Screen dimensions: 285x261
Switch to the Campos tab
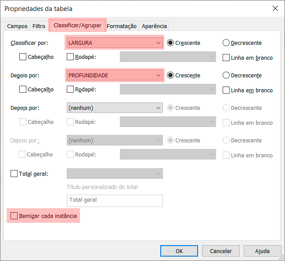pyautogui.click(x=17, y=26)
